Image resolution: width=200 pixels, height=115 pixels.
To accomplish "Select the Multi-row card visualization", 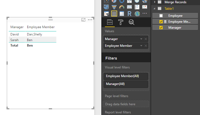I will coord(137,7).
